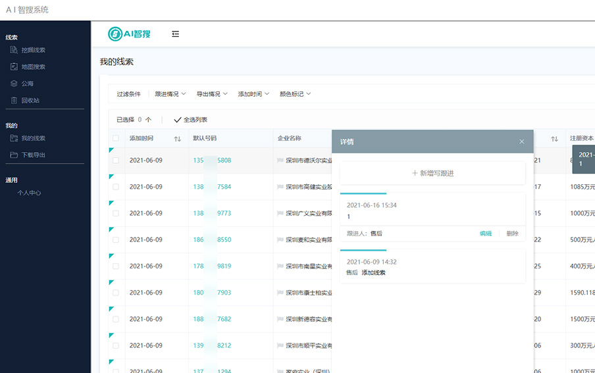Collapse sidebar using the hamburger menu icon
The width and height of the screenshot is (595, 373).
click(175, 34)
